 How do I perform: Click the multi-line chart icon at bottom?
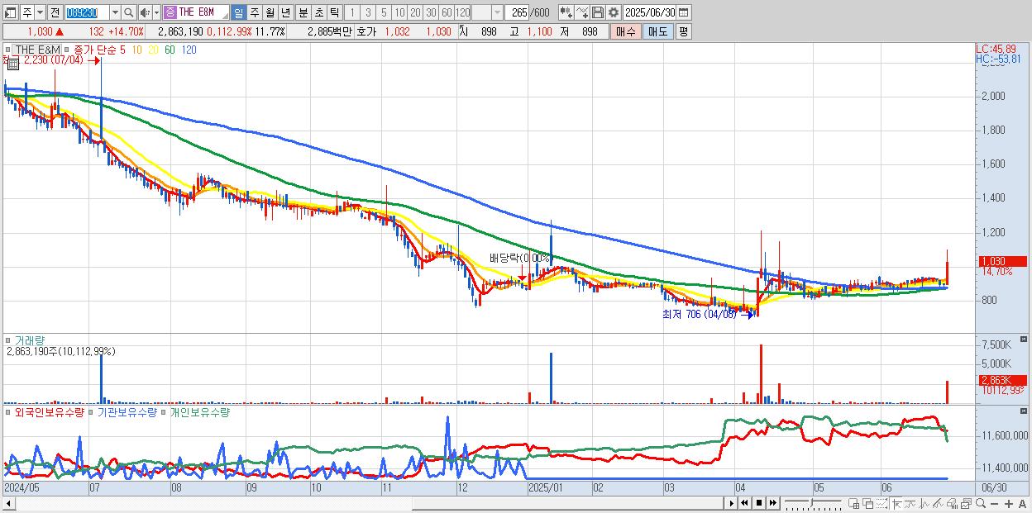tap(938, 503)
